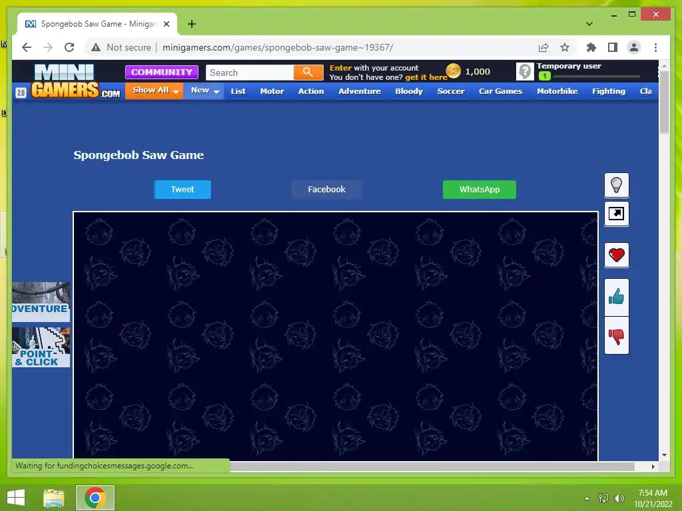Click the horizontal page scrollbar
Viewport: 682px width, 511px height.
point(432,466)
